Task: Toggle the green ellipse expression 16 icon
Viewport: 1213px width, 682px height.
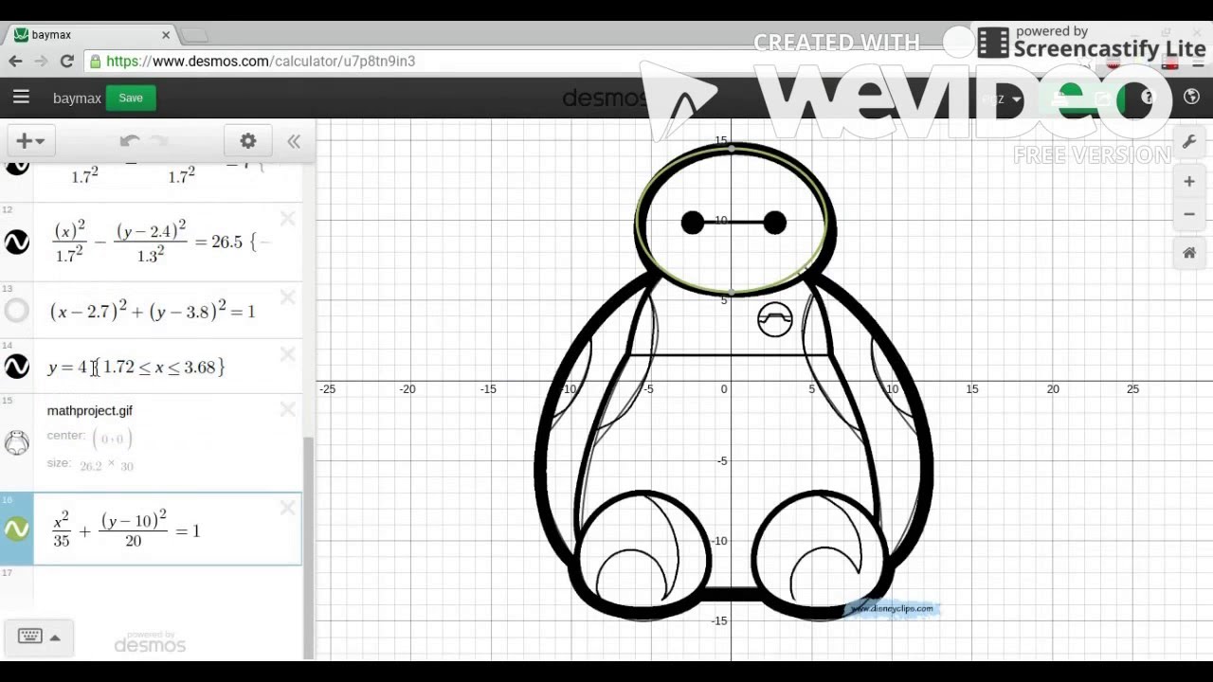Action: pyautogui.click(x=17, y=529)
